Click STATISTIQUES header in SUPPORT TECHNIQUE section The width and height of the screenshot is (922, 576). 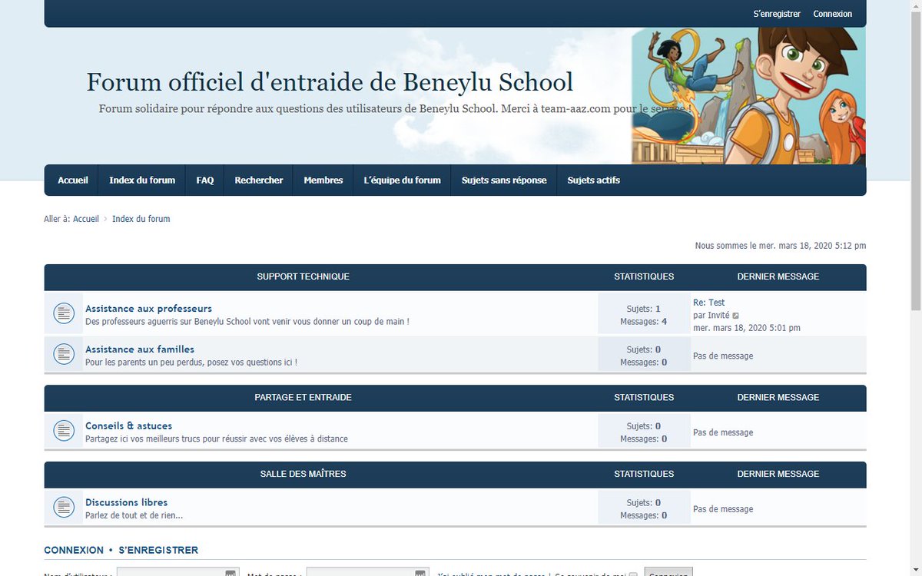(644, 276)
